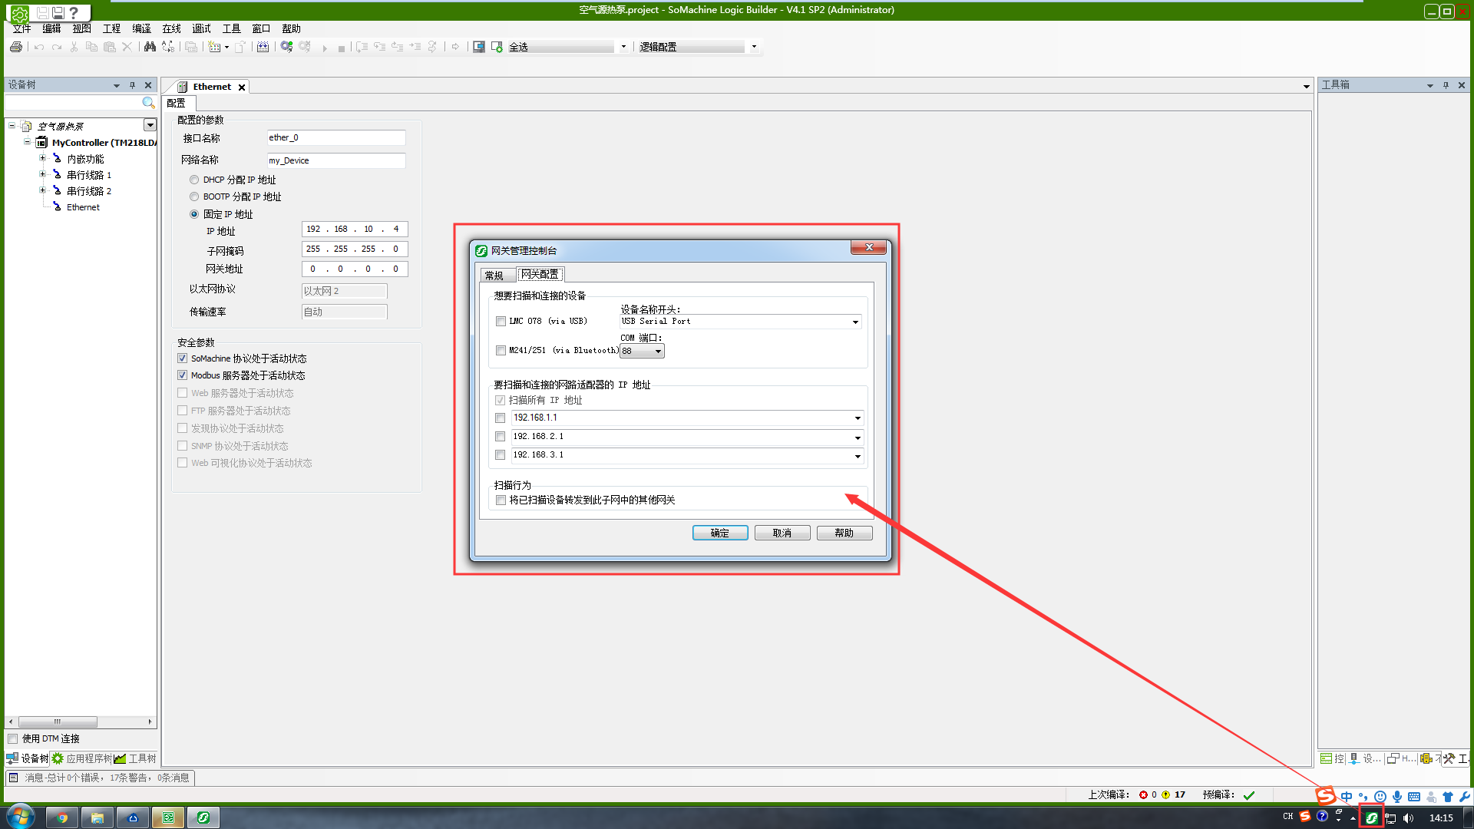Check the 192.168.1.1 adapter checkbox
This screenshot has height=829, width=1474.
tap(501, 418)
